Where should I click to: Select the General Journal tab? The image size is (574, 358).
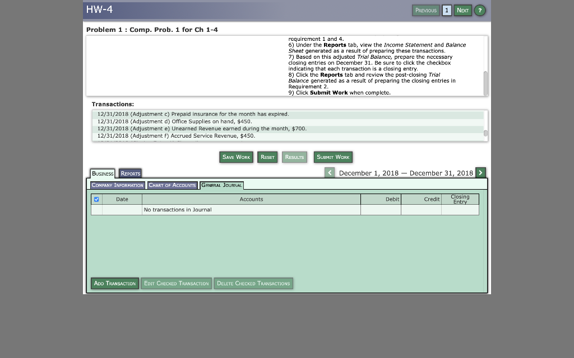click(x=221, y=185)
